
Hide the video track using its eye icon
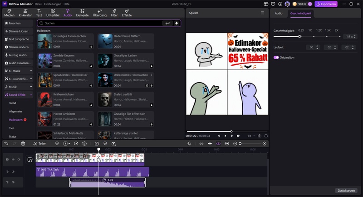pyautogui.click(x=13, y=159)
